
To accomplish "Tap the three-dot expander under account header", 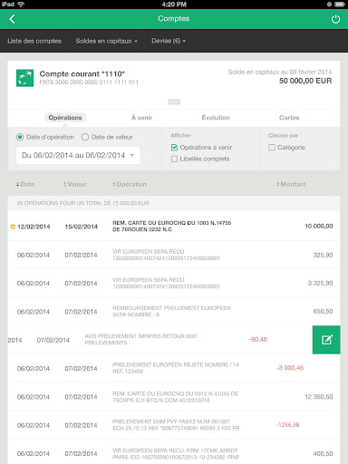I will click(174, 101).
